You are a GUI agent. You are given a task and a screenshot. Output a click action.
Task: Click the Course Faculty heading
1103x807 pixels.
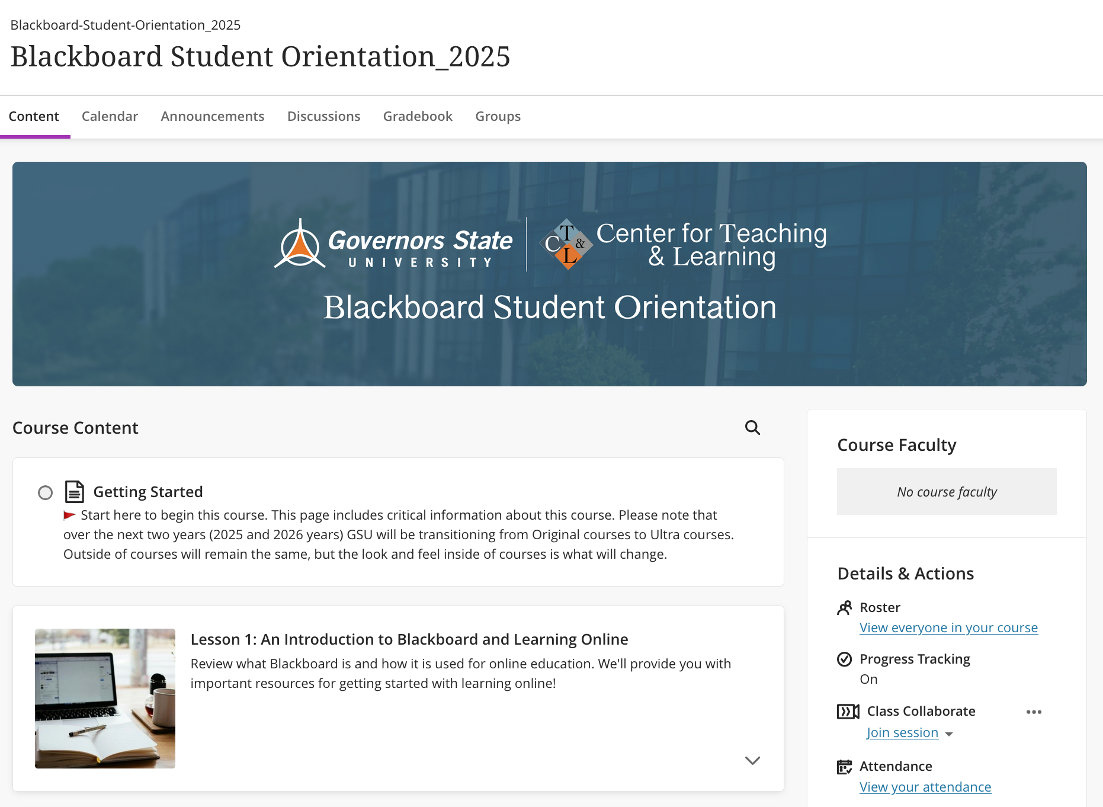tap(897, 445)
